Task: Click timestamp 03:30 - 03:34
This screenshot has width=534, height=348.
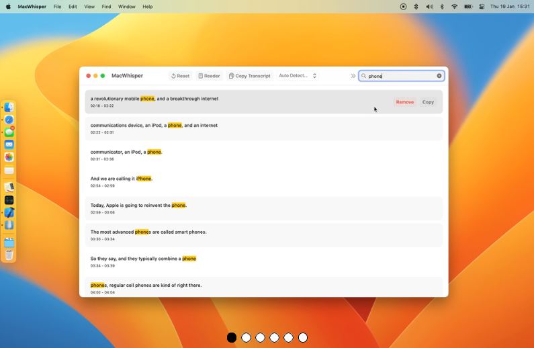Action: (102, 239)
